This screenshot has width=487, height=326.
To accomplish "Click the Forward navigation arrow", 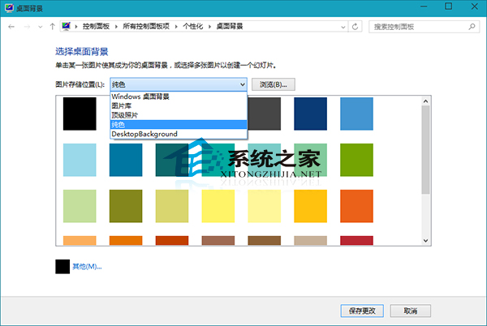I will 26,27.
